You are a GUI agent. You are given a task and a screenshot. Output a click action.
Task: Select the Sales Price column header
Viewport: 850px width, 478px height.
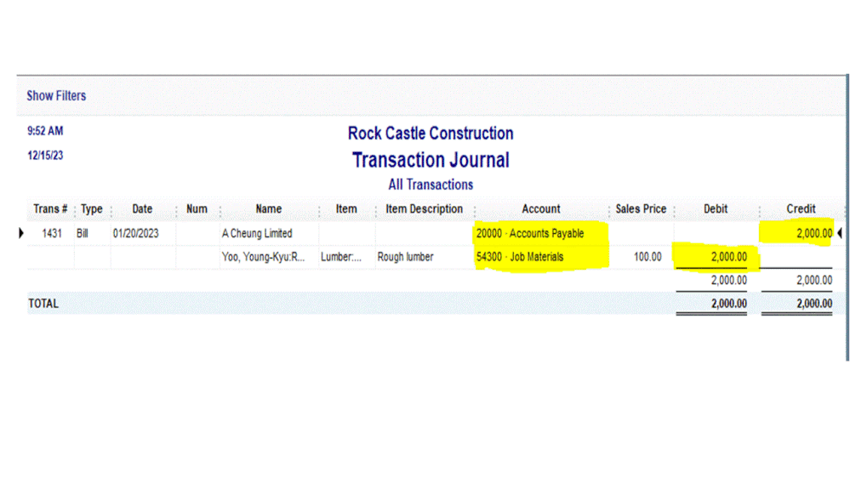(641, 209)
